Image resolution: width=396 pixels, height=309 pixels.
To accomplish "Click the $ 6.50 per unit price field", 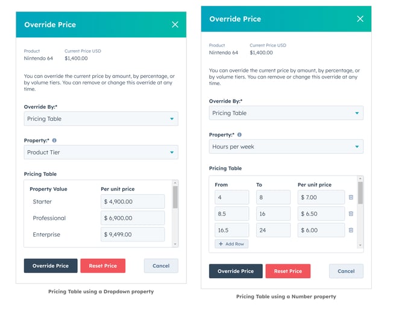I will [320, 214].
